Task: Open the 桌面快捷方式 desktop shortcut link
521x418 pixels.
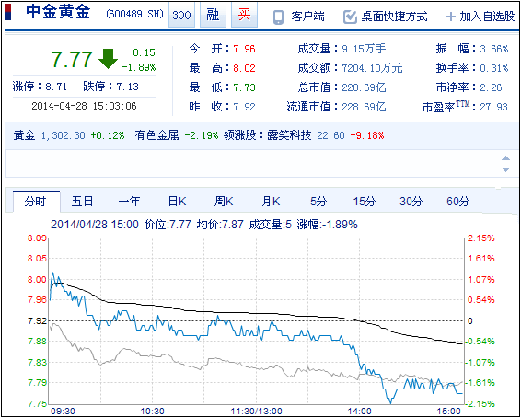Action: pos(394,17)
